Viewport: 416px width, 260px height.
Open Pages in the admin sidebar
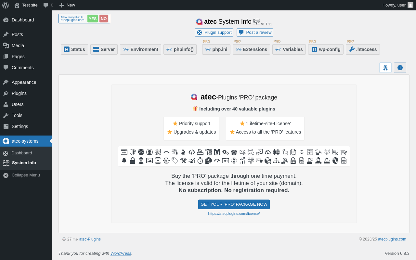coord(26,57)
